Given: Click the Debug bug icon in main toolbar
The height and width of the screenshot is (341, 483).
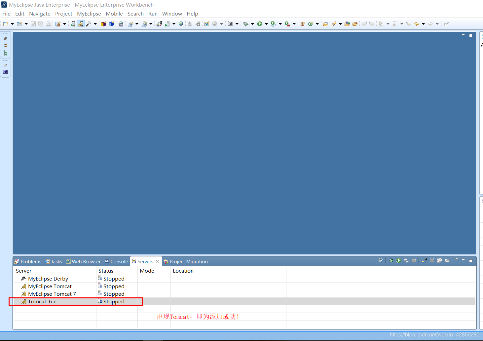Looking at the screenshot, I should 246,24.
